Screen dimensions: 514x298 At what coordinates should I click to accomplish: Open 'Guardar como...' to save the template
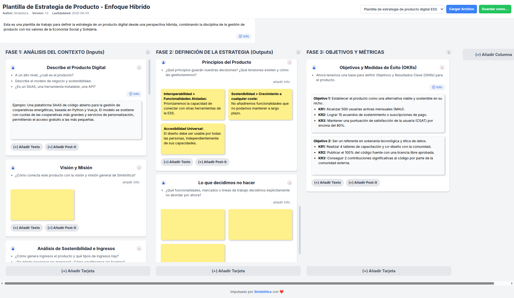495,9
